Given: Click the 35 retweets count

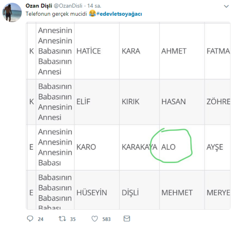Looking at the screenshot, I should click(73, 219).
